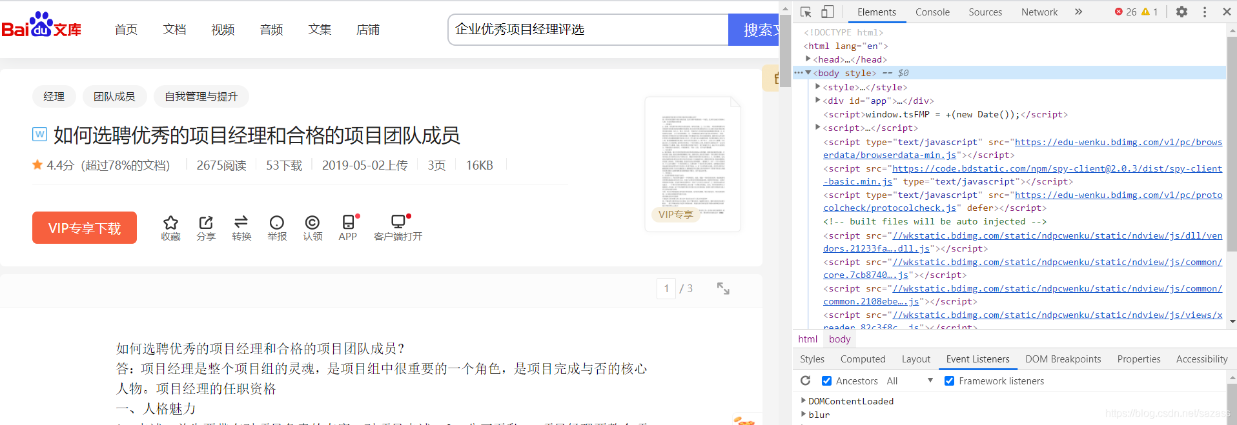The height and width of the screenshot is (425, 1237).
Task: Click the red error count badge showing 26
Action: (x=1125, y=12)
